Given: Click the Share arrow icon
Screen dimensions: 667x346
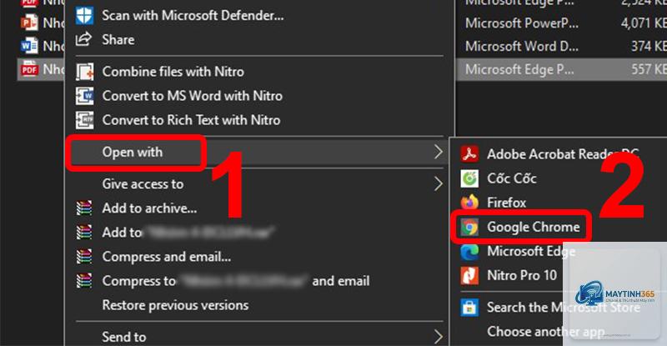Looking at the screenshot, I should (84, 39).
